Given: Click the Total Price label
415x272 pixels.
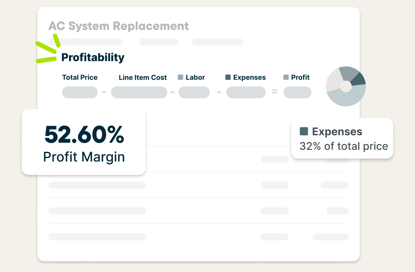Looking at the screenshot, I should click(80, 78).
